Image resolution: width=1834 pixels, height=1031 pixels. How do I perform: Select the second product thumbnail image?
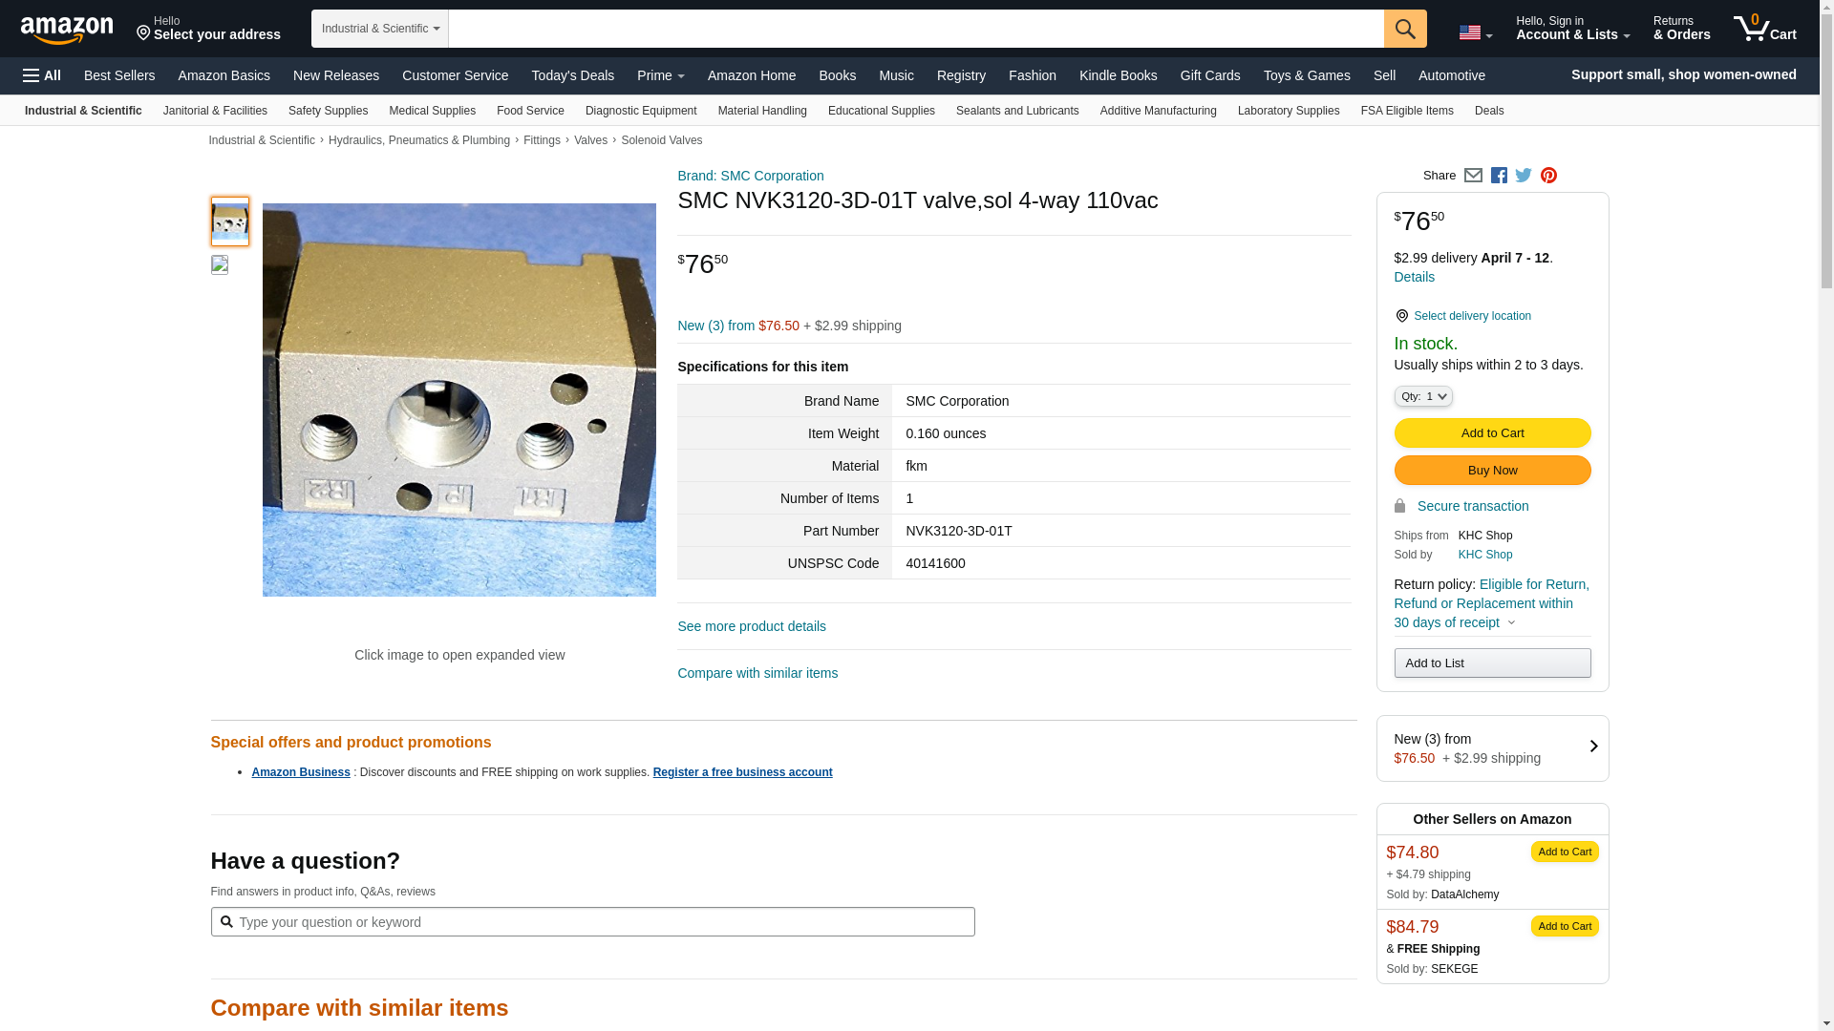[220, 264]
